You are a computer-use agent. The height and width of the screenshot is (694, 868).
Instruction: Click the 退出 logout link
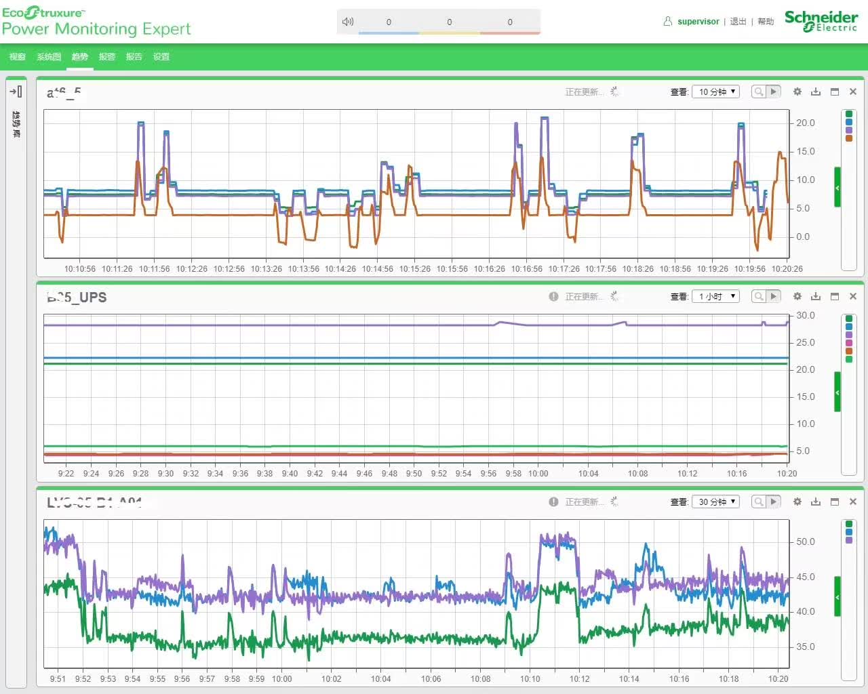coord(738,22)
